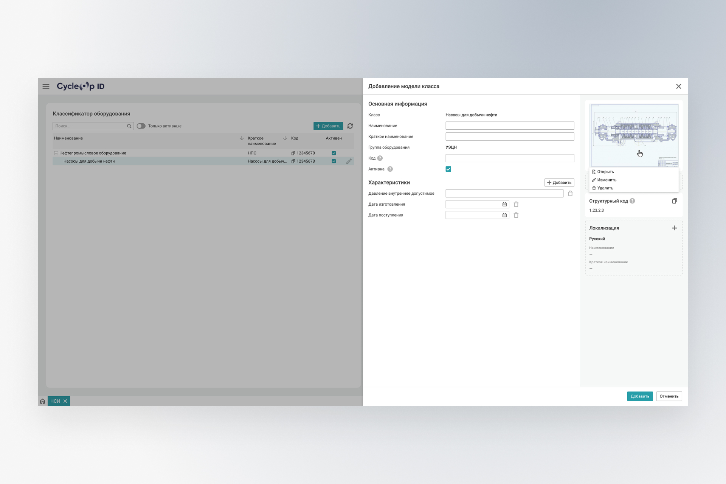Click the edit pencil on Насосы row
Screen dimensions: 726x484
click(349, 161)
